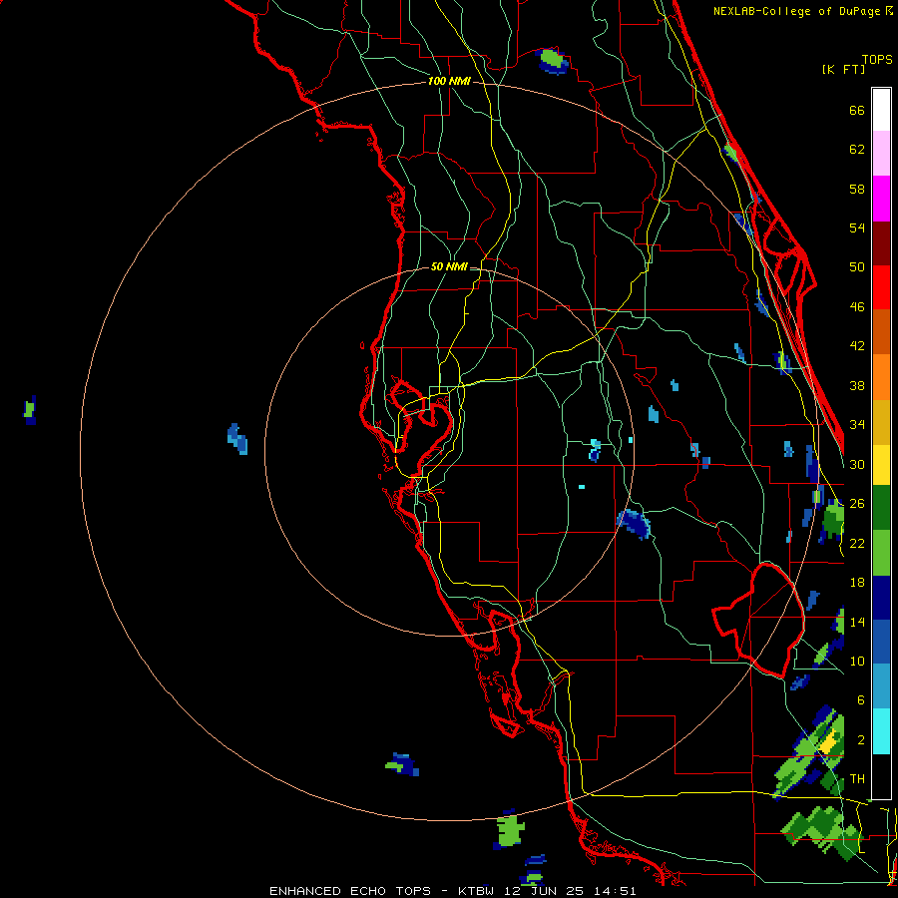
Task: Click the TOPS legend heading
Action: click(877, 59)
